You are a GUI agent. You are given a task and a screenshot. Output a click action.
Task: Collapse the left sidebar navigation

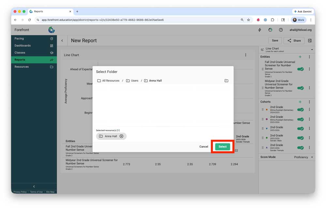point(34,186)
